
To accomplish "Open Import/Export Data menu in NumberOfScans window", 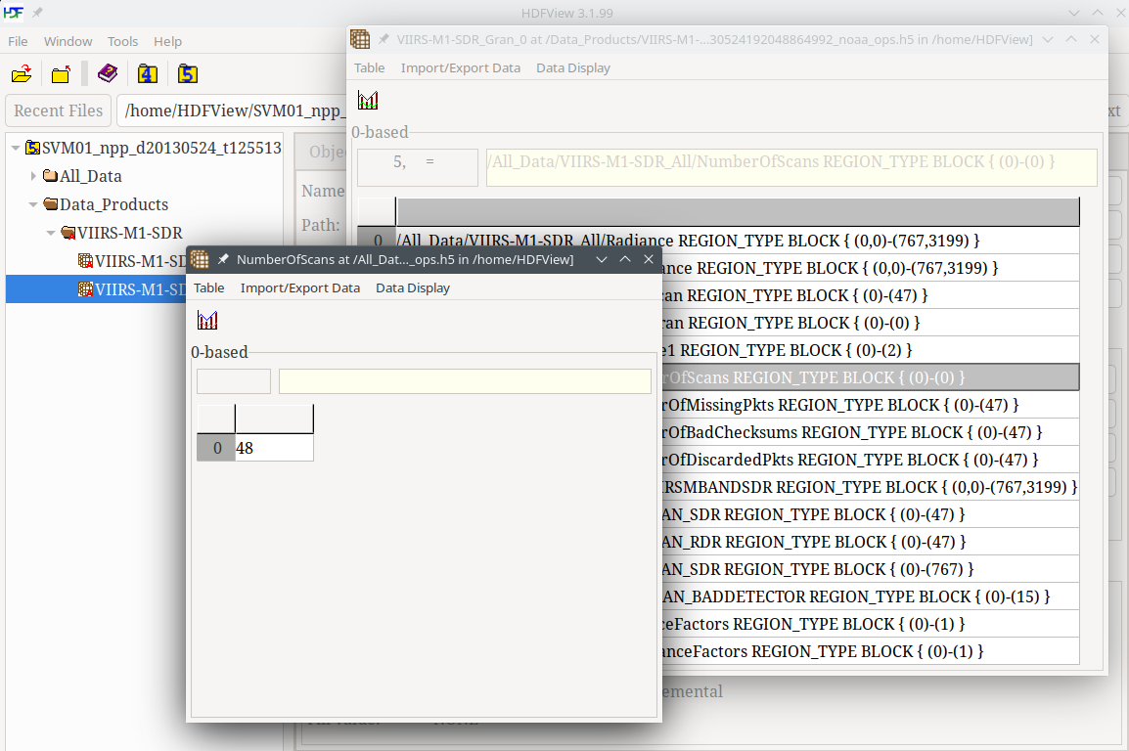I will click(299, 287).
